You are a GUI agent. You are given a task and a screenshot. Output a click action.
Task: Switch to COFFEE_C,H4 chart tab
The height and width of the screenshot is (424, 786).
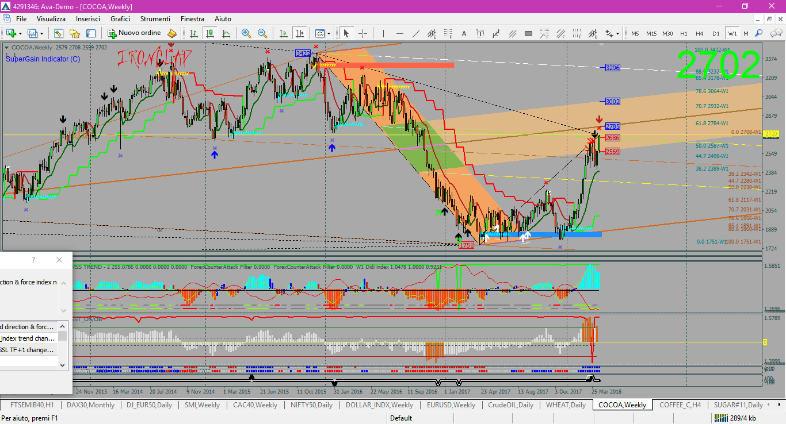(x=680, y=405)
